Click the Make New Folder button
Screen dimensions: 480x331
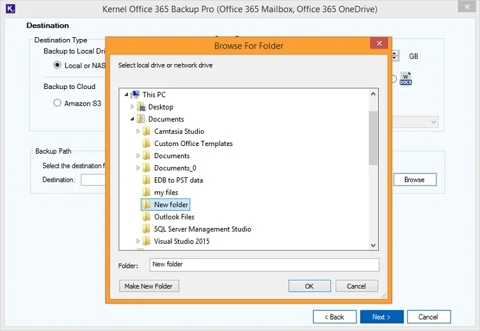tap(148, 286)
